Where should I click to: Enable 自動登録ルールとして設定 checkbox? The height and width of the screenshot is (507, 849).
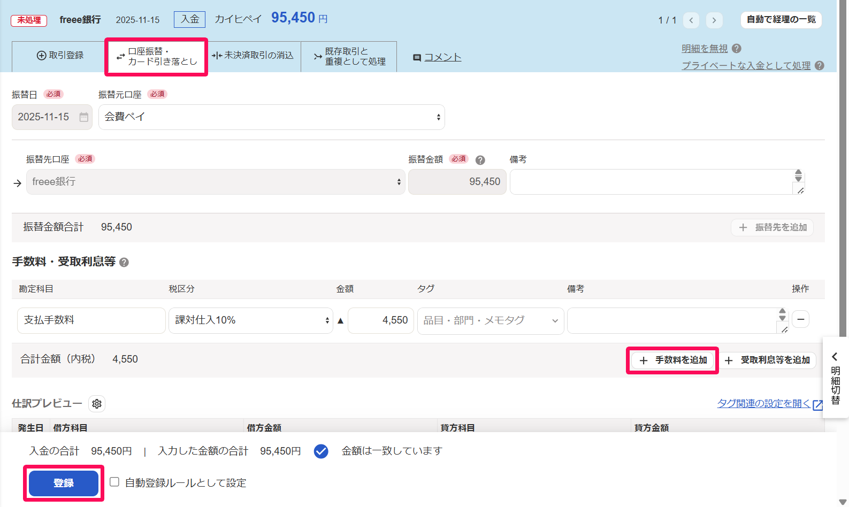pyautogui.click(x=114, y=482)
